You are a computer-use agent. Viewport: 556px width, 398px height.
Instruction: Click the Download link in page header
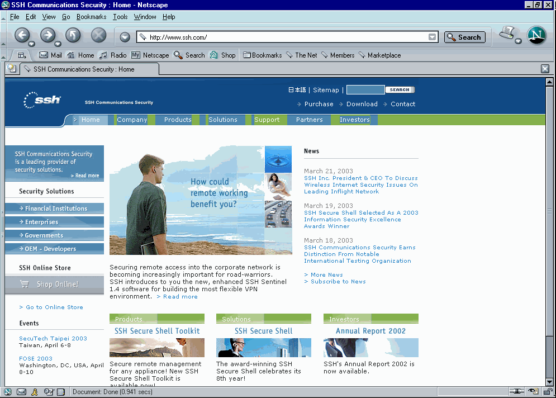click(362, 104)
